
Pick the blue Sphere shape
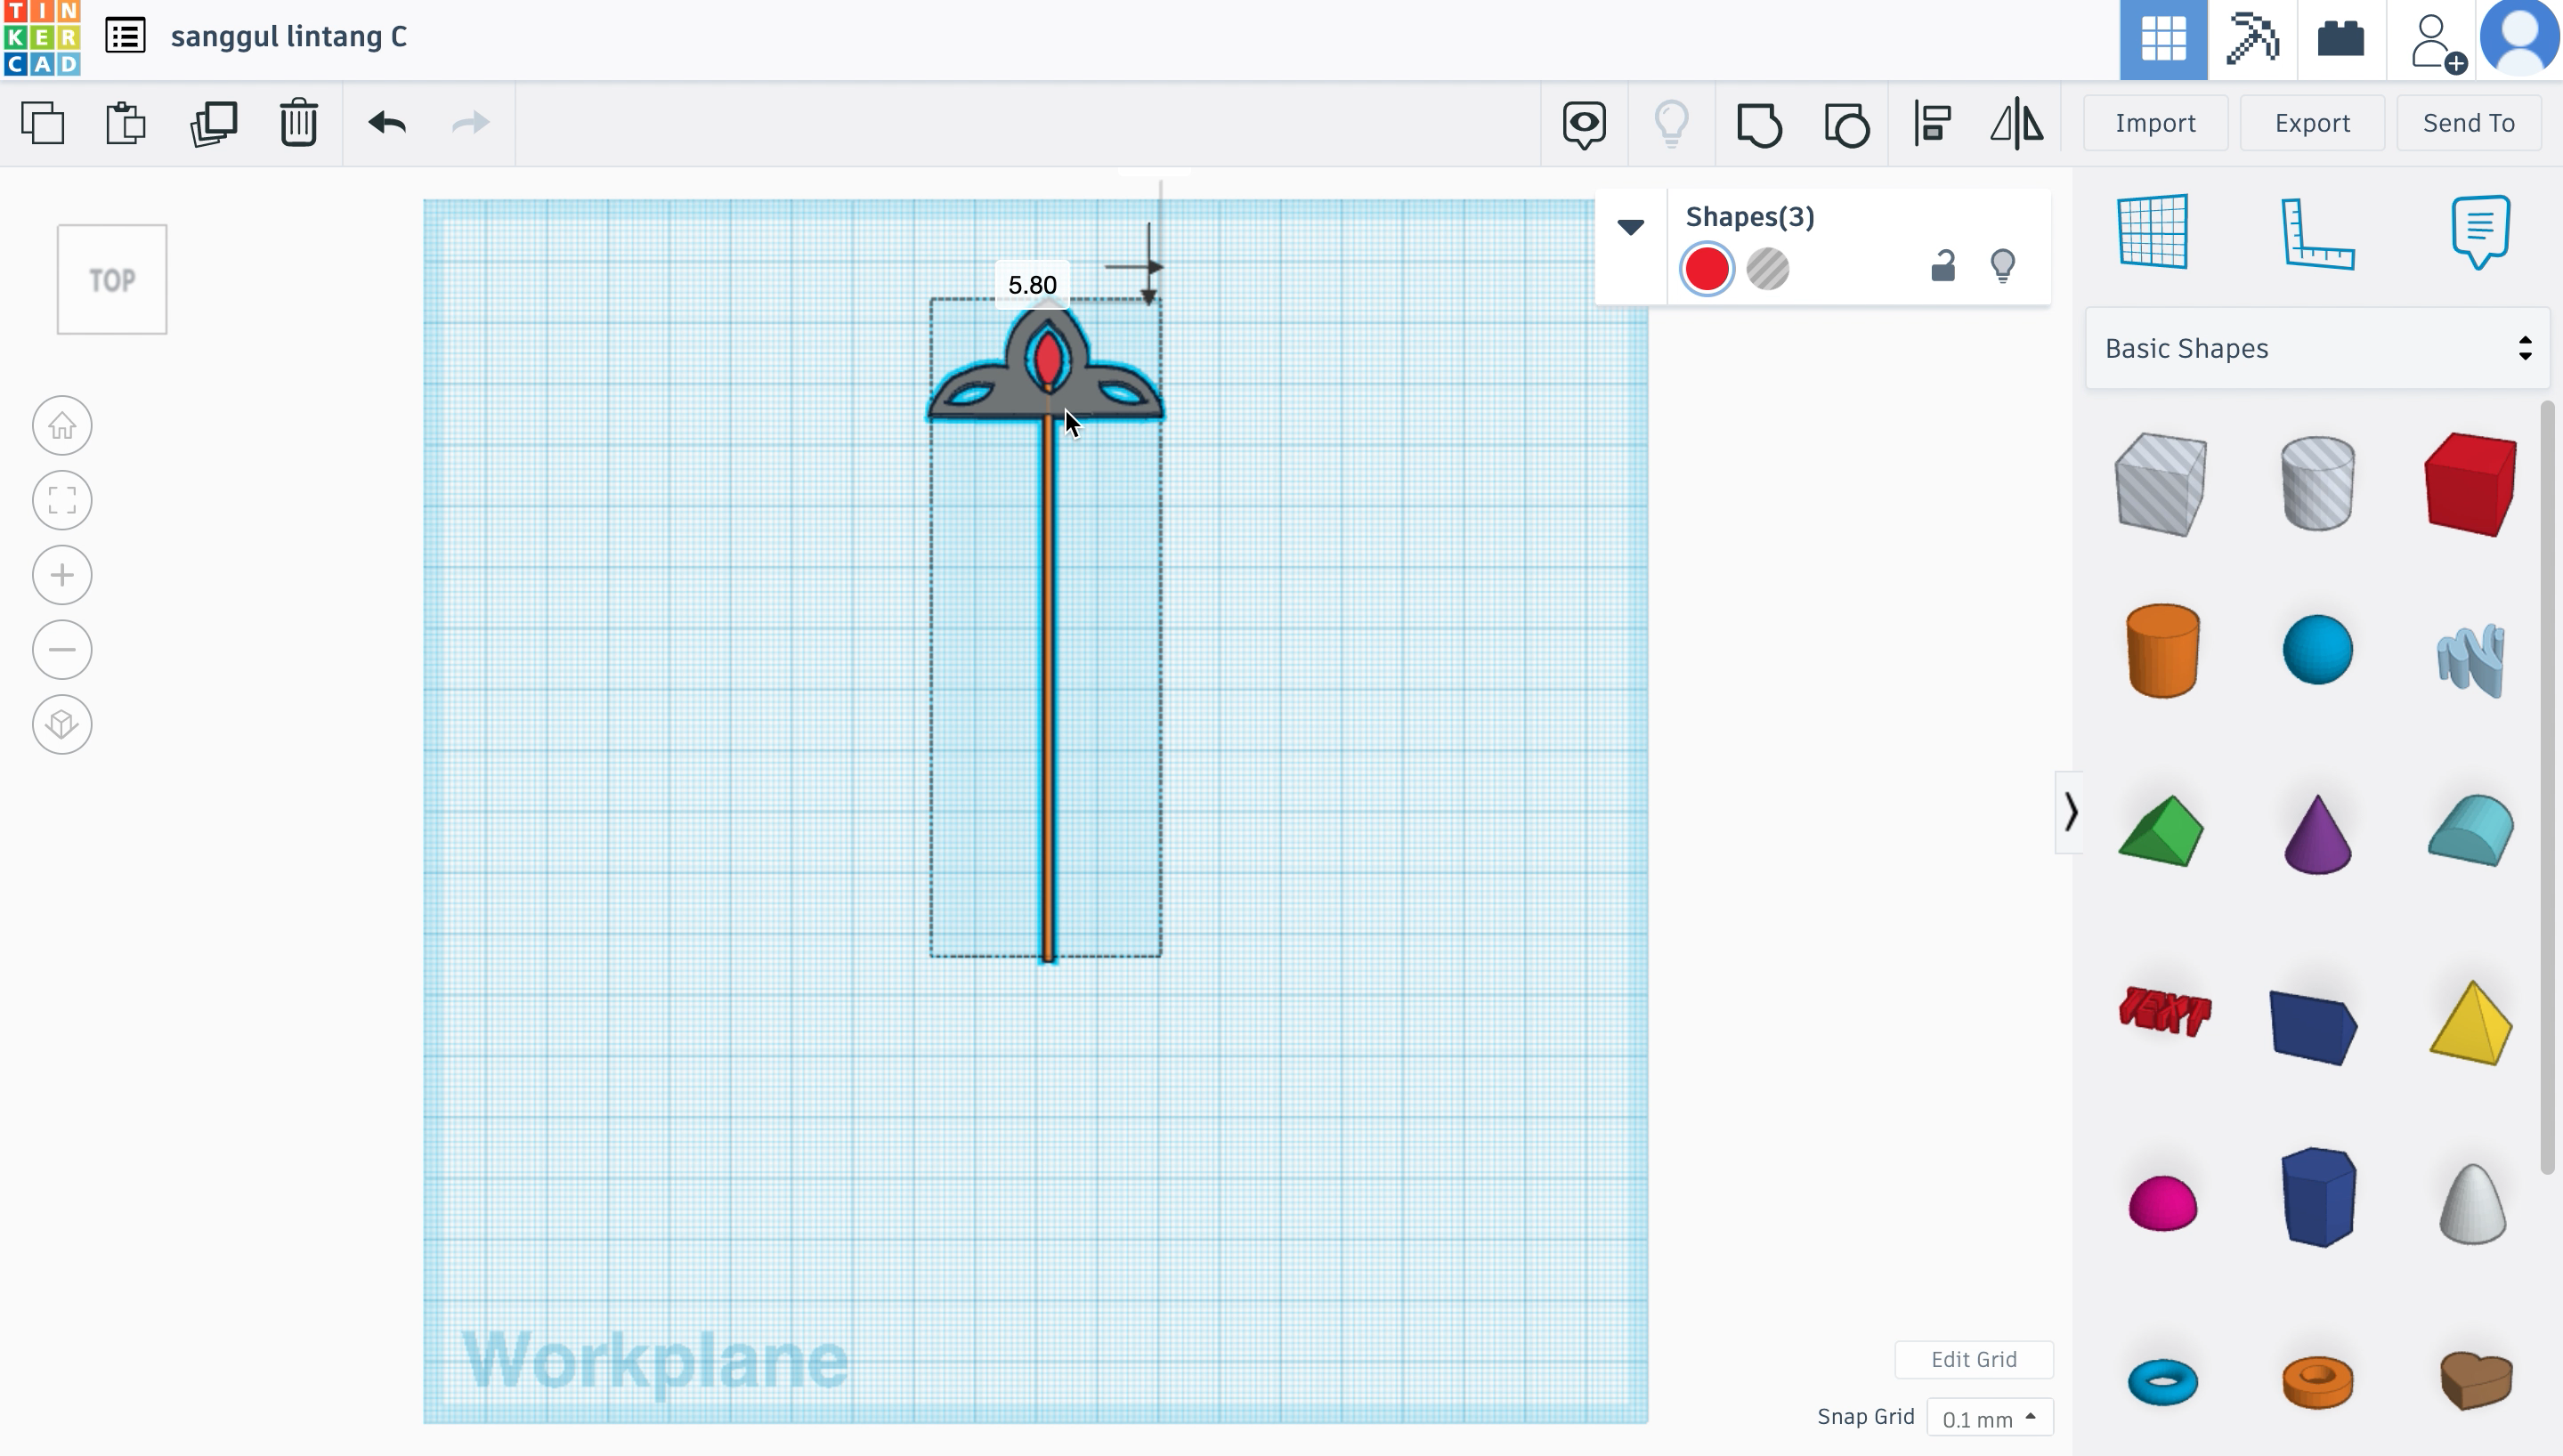tap(2317, 650)
